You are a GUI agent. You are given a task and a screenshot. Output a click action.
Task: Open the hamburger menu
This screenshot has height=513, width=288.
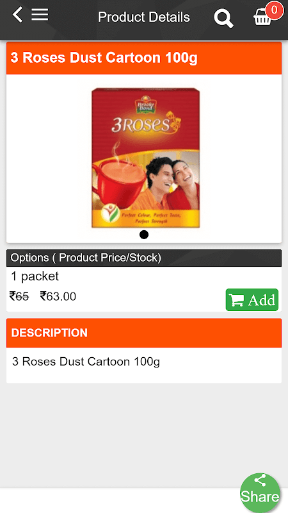tap(40, 15)
